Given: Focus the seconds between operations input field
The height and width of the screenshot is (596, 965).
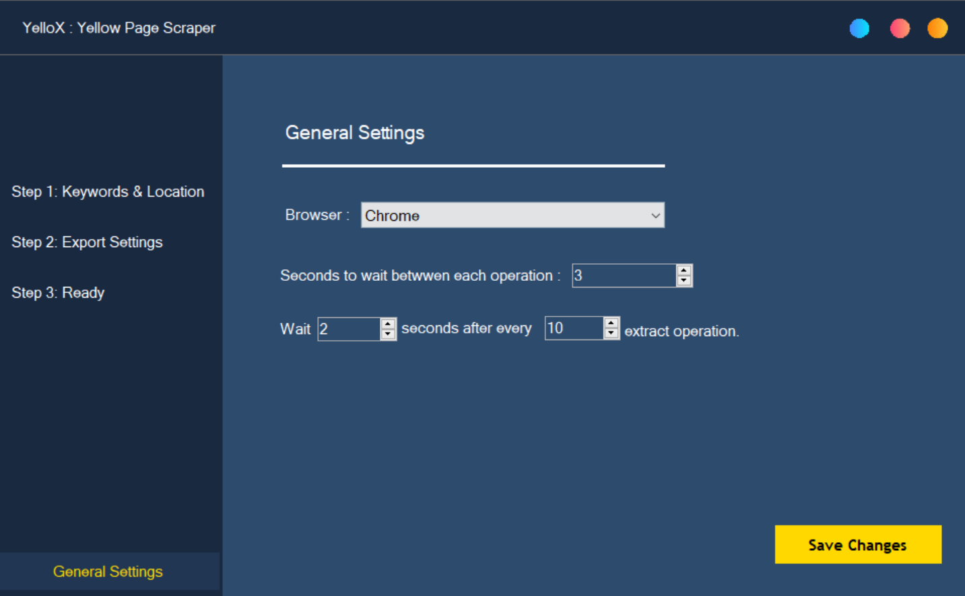Looking at the screenshot, I should click(624, 275).
